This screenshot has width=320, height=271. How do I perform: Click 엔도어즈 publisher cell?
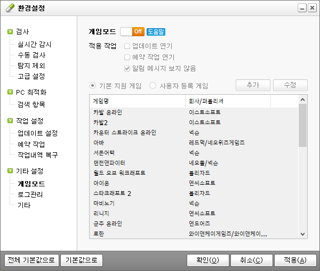pos(199,224)
